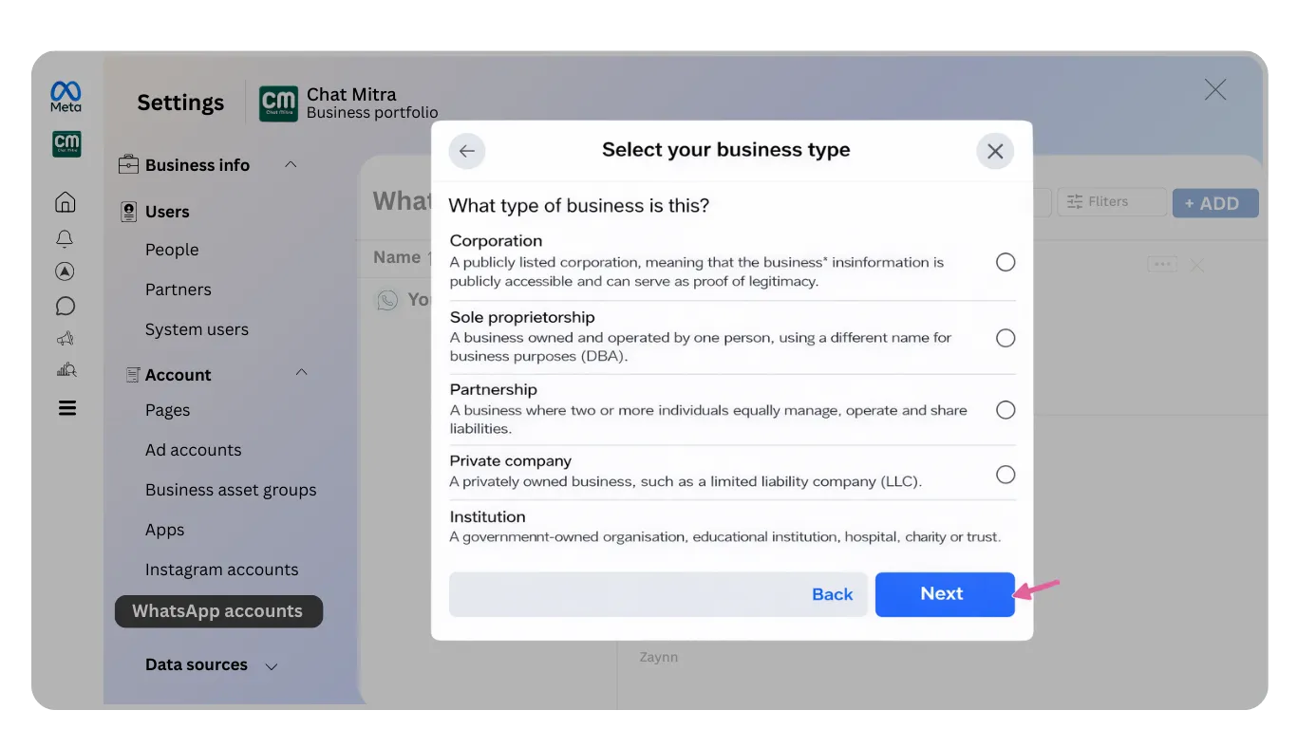Click the navigation arrow circle icon
The width and height of the screenshot is (1297, 729).
click(x=65, y=271)
